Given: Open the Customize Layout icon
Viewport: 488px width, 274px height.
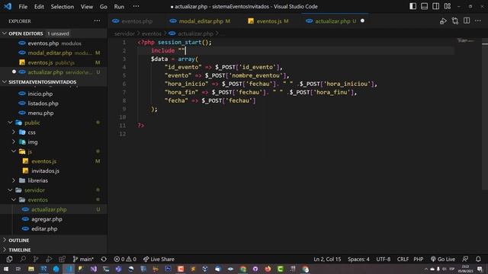Looking at the screenshot, I should 448,6.
